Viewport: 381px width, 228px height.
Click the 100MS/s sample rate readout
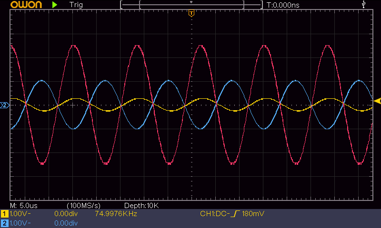(x=83, y=205)
